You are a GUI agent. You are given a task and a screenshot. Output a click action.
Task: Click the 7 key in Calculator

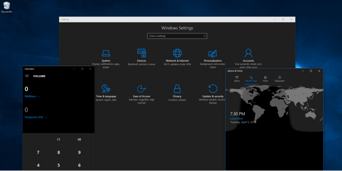tap(38, 153)
